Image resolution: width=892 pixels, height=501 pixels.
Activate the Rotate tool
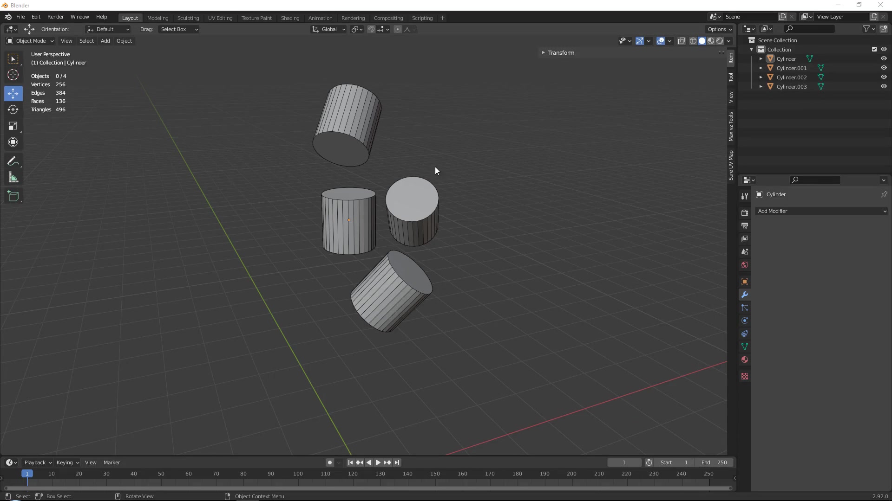(13, 109)
